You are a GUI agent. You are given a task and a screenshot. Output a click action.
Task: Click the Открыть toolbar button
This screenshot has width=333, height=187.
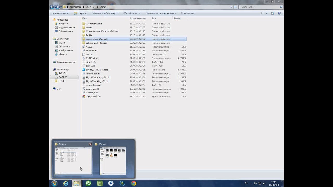(x=80, y=13)
